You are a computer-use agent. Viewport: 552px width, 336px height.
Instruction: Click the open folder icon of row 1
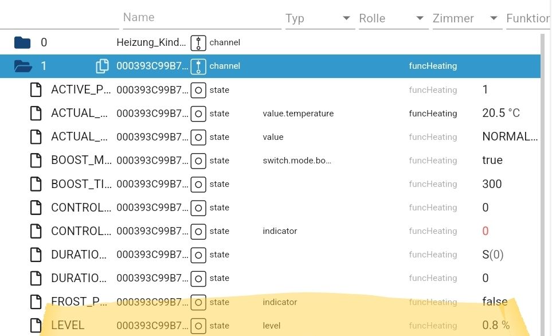point(22,66)
